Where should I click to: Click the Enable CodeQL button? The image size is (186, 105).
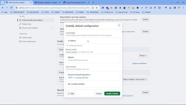pos(112,94)
